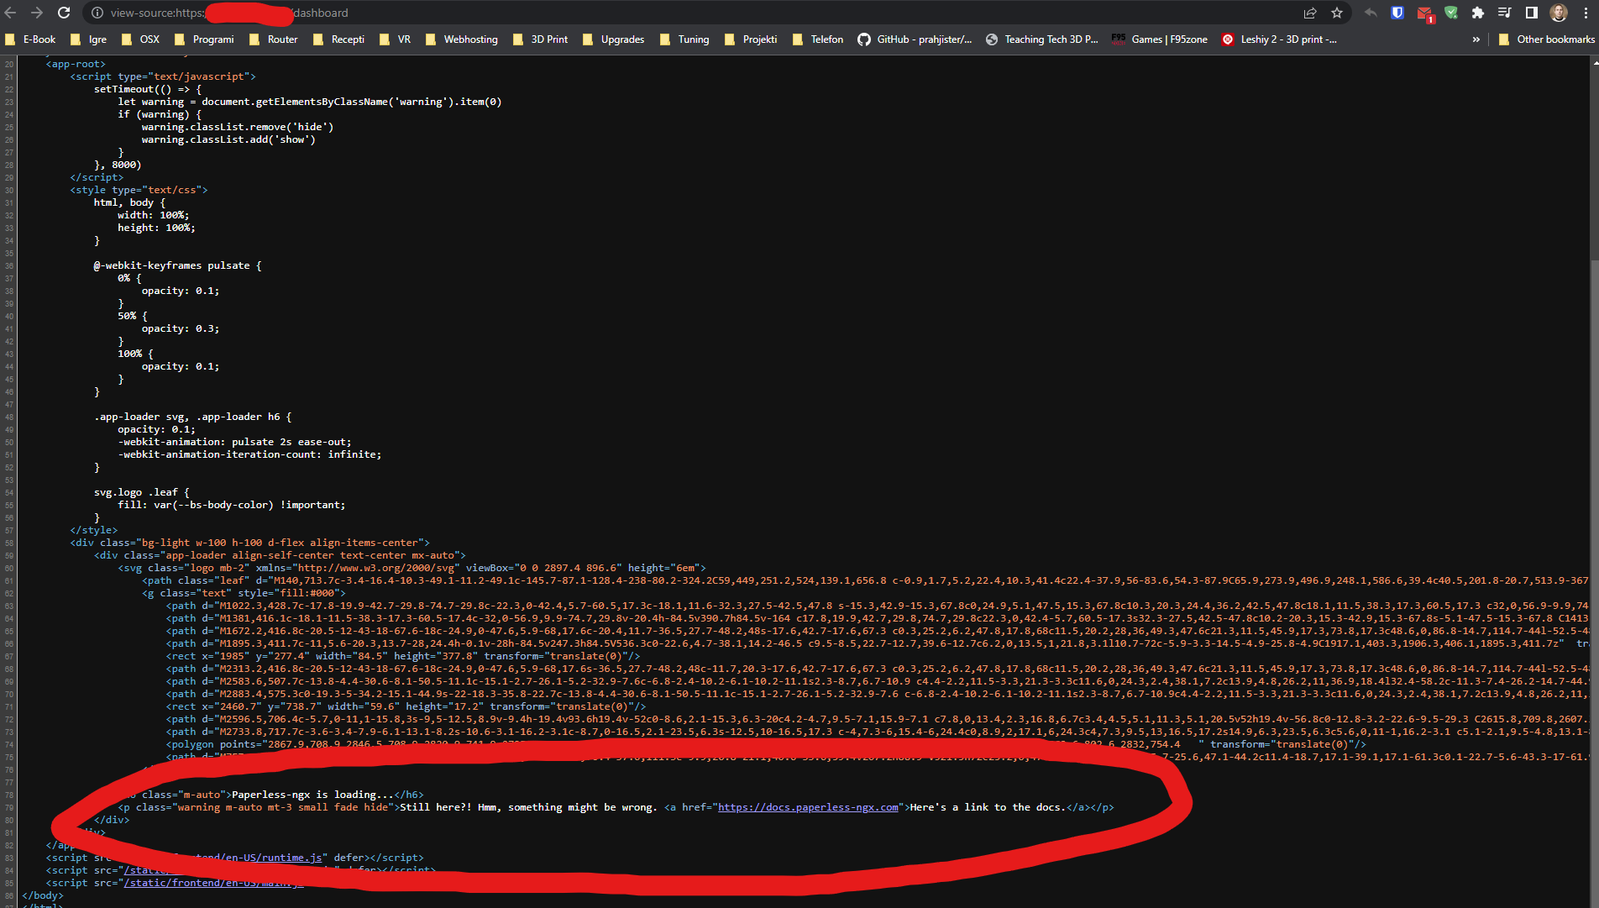The height and width of the screenshot is (908, 1599).
Task: Click the view-source info icon in address bar
Action: (97, 13)
